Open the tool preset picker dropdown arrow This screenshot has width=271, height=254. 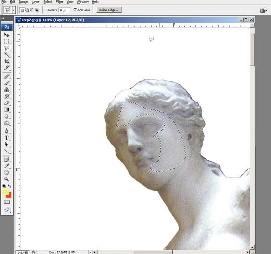pyautogui.click(x=14, y=10)
